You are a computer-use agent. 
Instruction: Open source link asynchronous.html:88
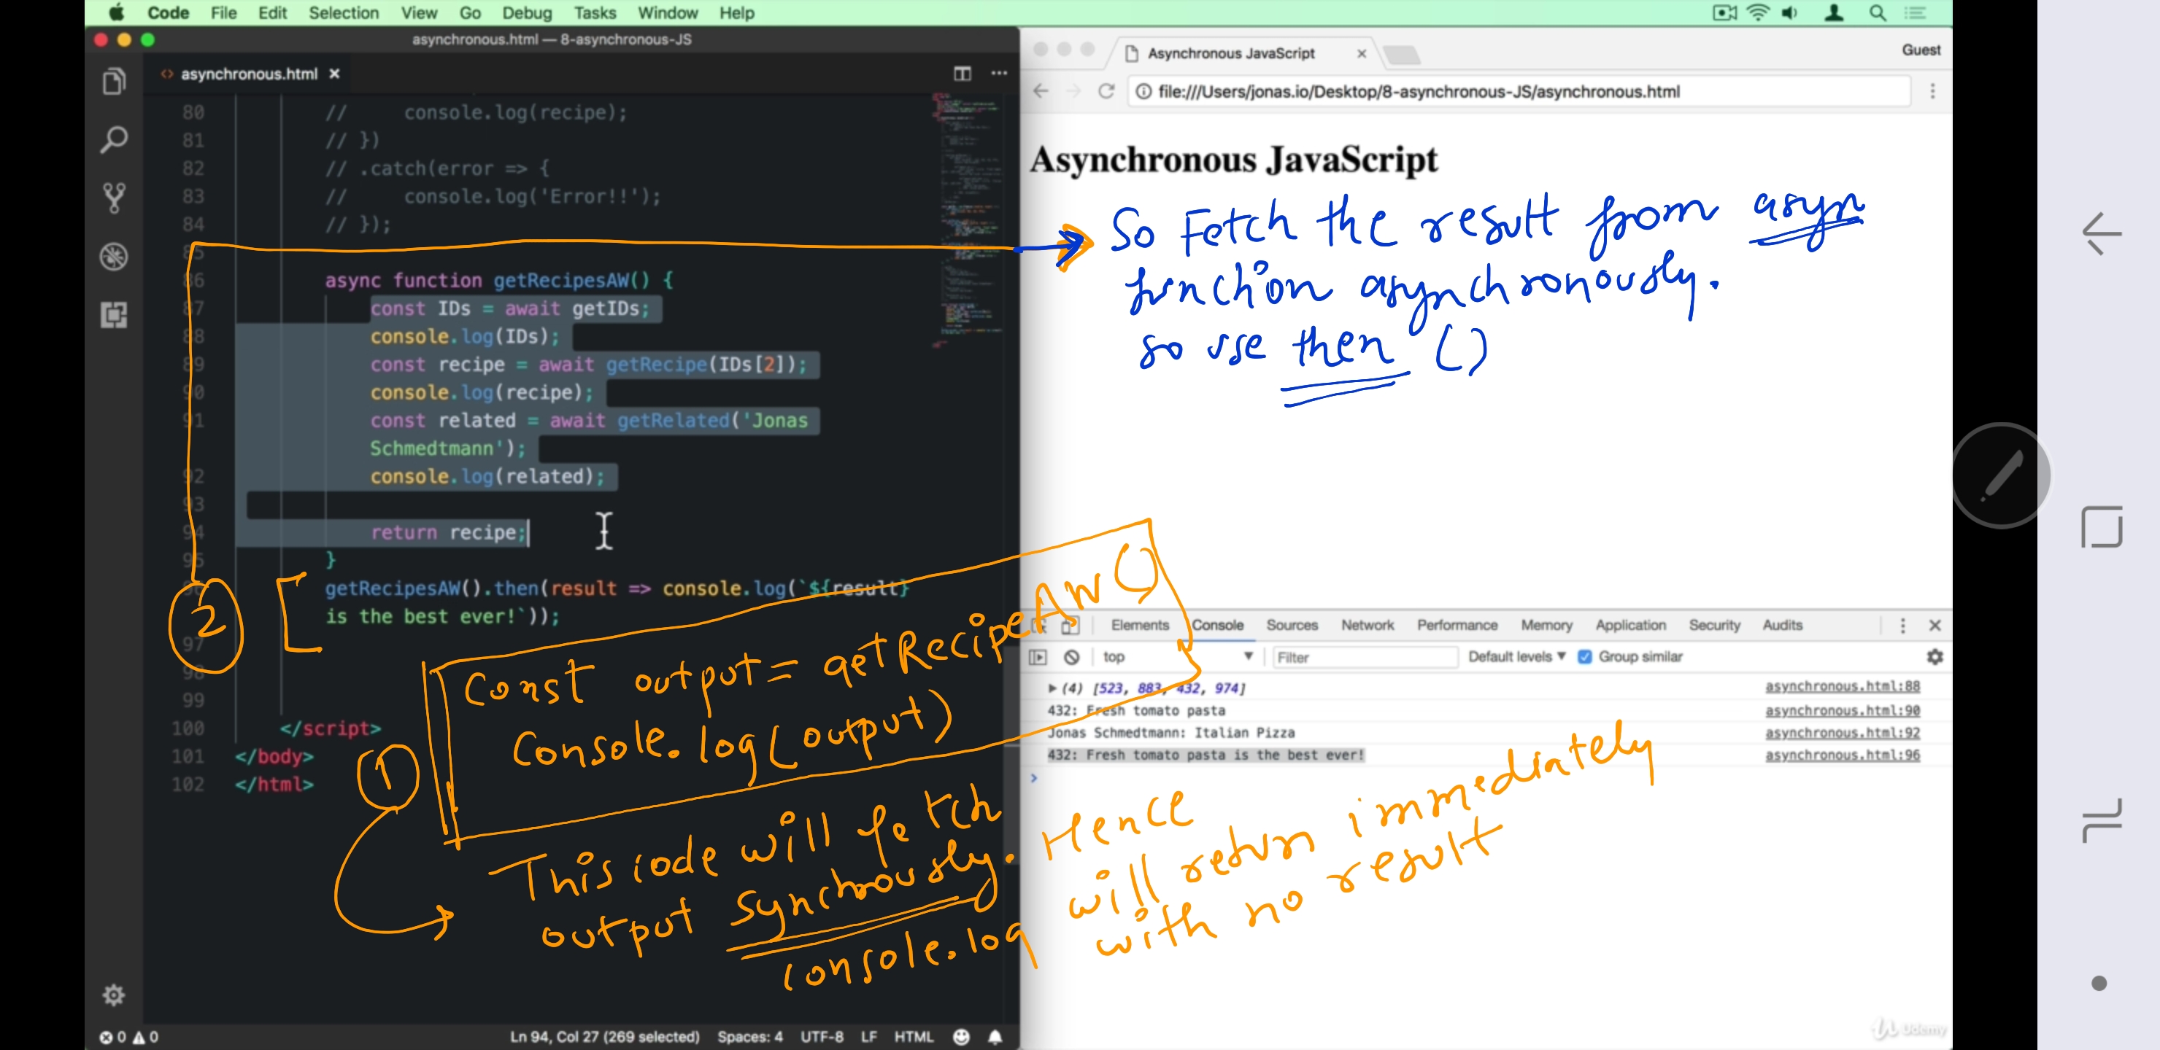(1841, 686)
